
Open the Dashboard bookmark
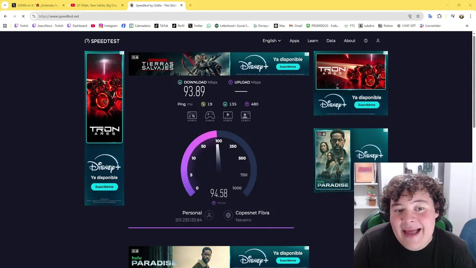tap(77, 26)
